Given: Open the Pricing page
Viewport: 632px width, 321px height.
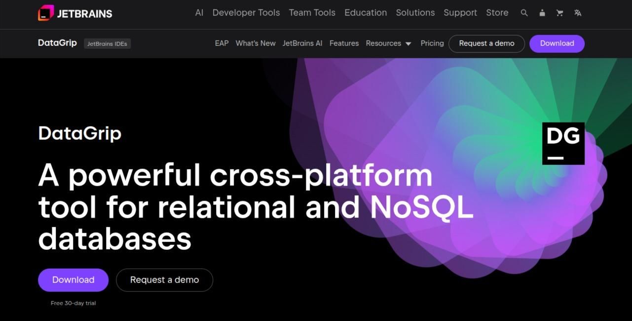Looking at the screenshot, I should tap(432, 43).
